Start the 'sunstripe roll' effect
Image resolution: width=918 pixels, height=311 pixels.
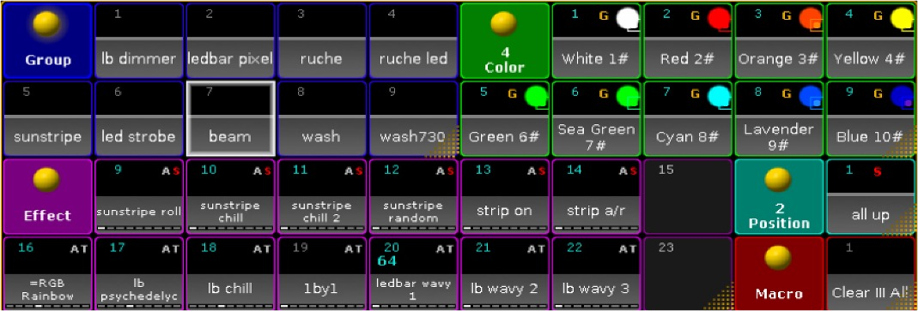pyautogui.click(x=139, y=196)
